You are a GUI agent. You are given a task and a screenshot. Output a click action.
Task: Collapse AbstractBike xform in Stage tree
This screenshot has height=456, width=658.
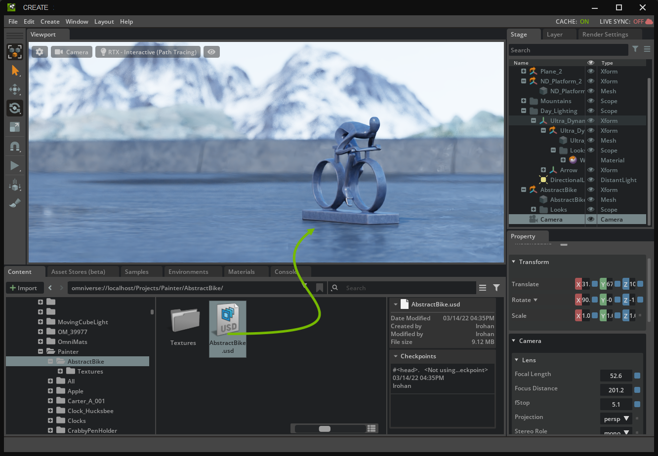[523, 190]
